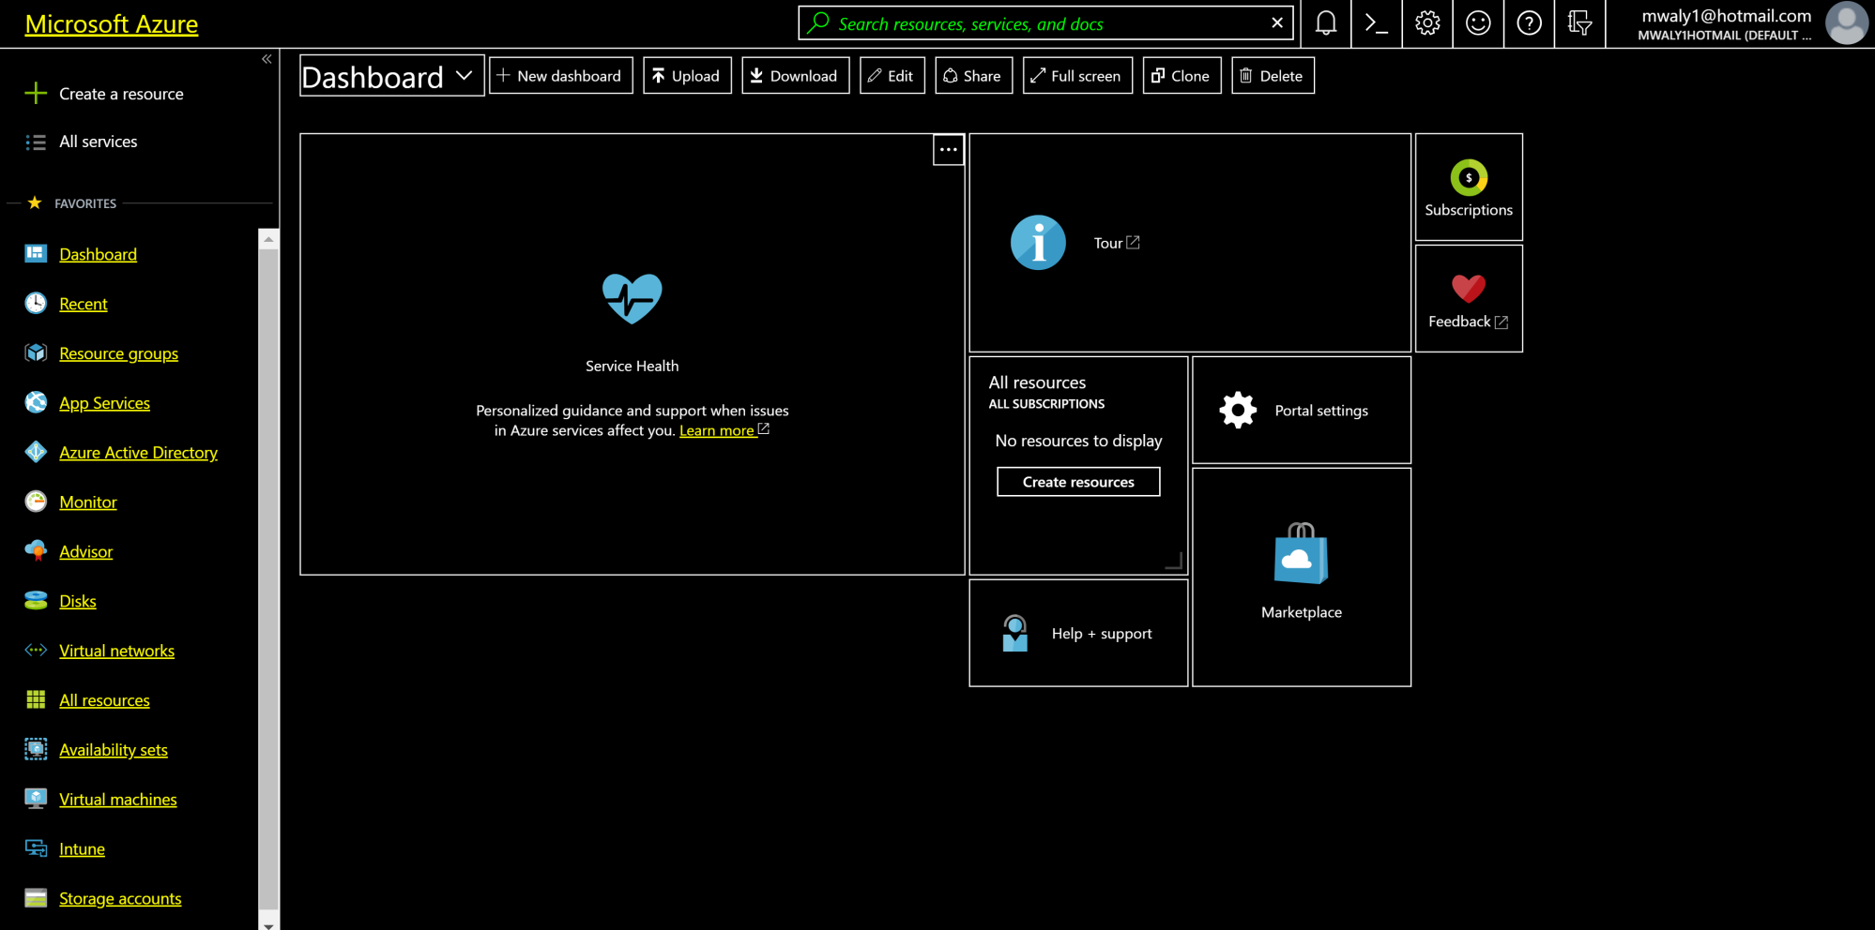This screenshot has width=1875, height=930.
Task: Open the Tour tile
Action: click(1189, 243)
